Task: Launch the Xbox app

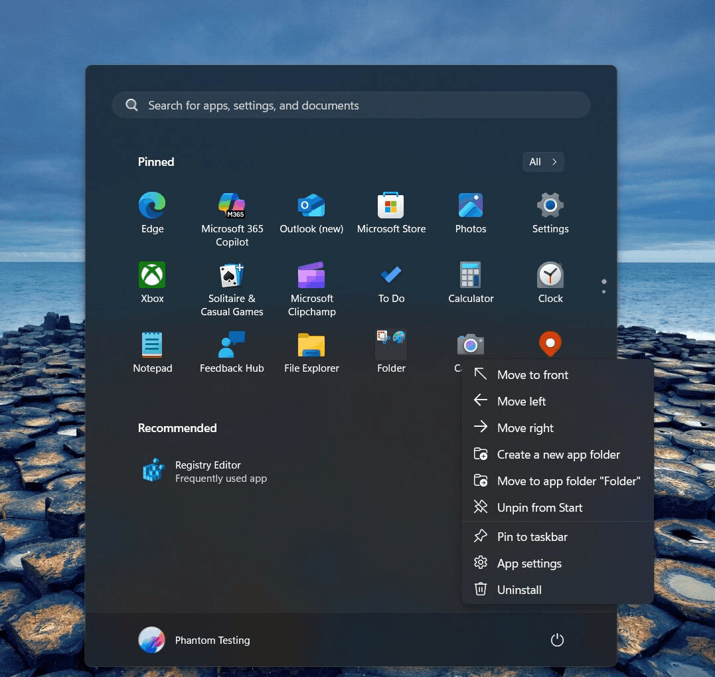Action: [152, 283]
